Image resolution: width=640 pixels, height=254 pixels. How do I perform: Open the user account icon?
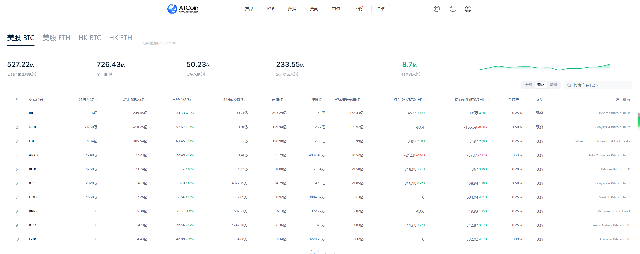pyautogui.click(x=468, y=9)
